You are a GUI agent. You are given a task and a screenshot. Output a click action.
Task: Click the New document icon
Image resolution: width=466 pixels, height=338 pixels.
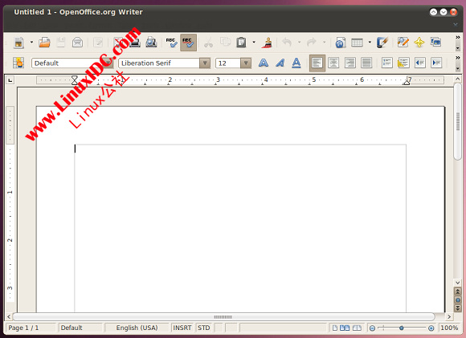[18, 43]
